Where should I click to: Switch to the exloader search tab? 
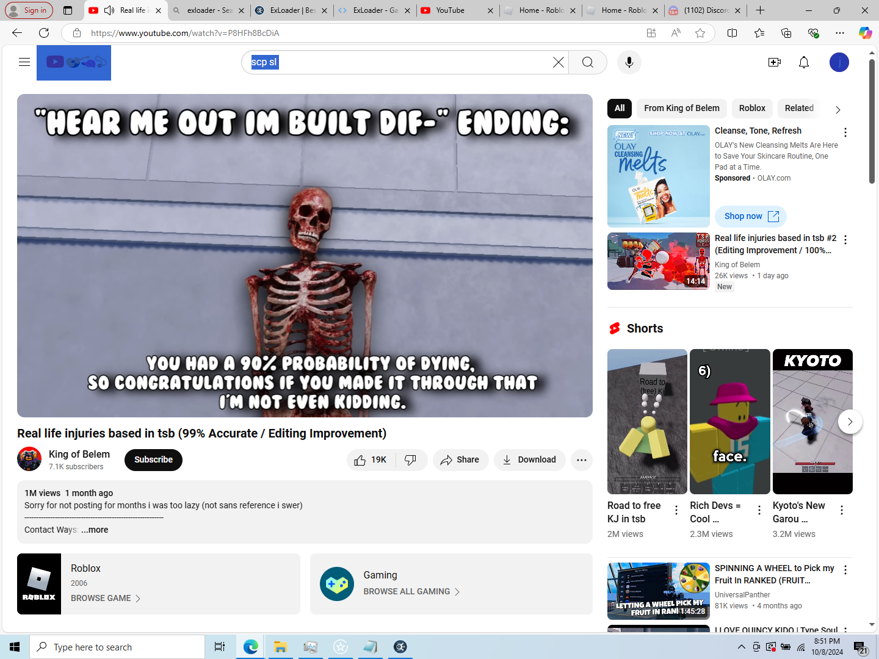point(208,10)
